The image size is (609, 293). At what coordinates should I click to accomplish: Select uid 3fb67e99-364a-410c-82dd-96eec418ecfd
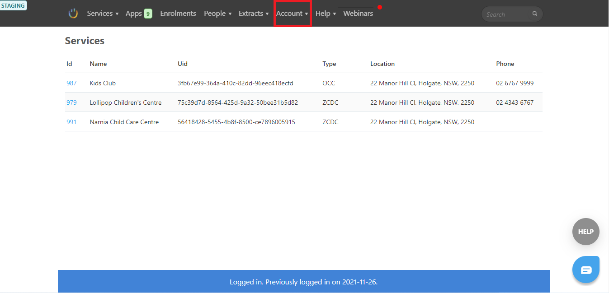(x=236, y=83)
